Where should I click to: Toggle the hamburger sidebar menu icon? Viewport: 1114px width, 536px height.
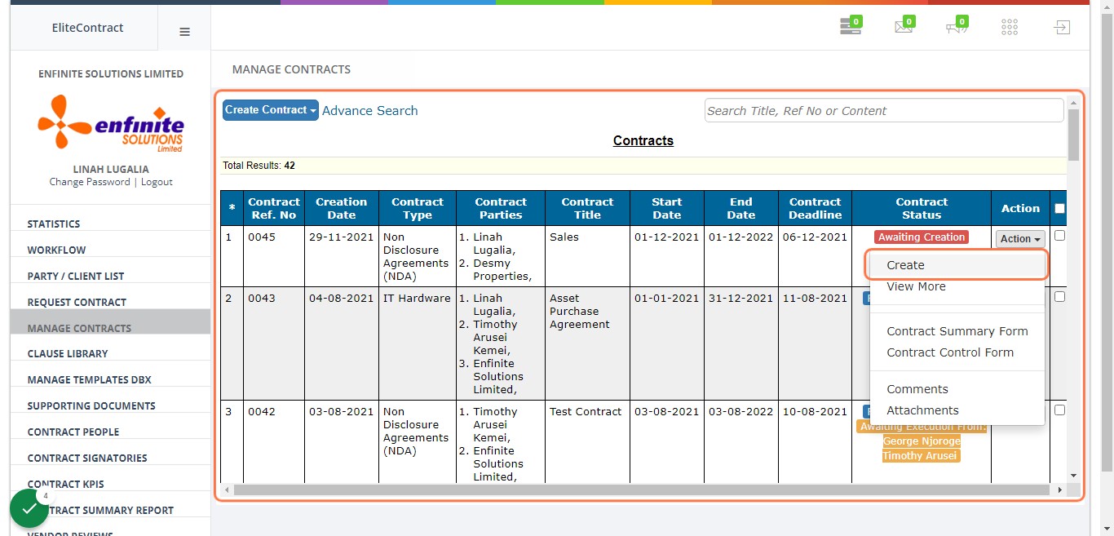184,32
